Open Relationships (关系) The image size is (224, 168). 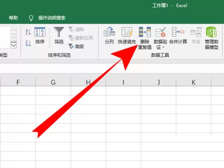196,35
